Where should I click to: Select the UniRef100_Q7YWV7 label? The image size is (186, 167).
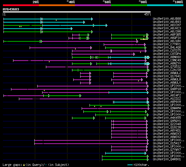pos(167,150)
